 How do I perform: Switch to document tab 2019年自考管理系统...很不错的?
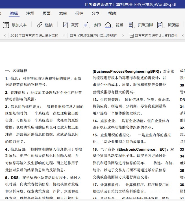pyautogui.click(x=34, y=36)
